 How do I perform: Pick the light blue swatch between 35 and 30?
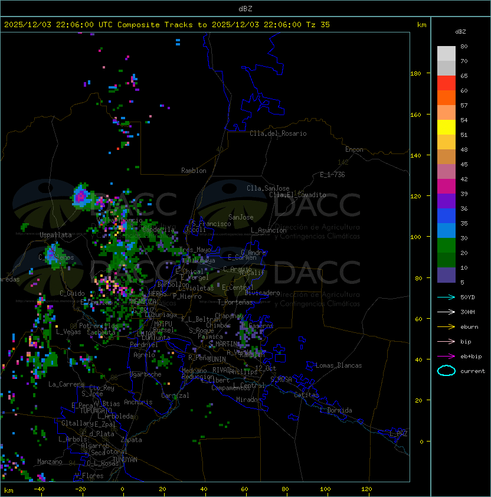(x=446, y=231)
